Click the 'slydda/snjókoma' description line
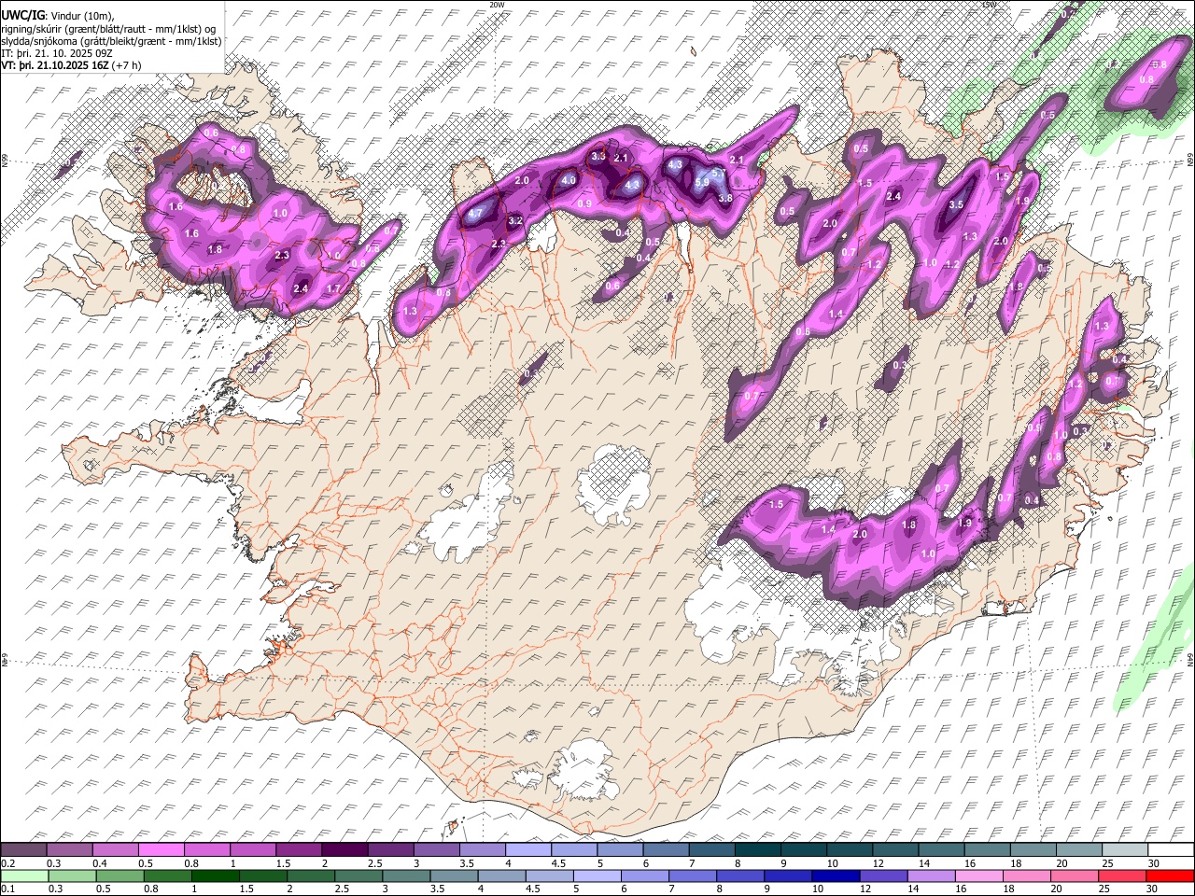 click(110, 40)
